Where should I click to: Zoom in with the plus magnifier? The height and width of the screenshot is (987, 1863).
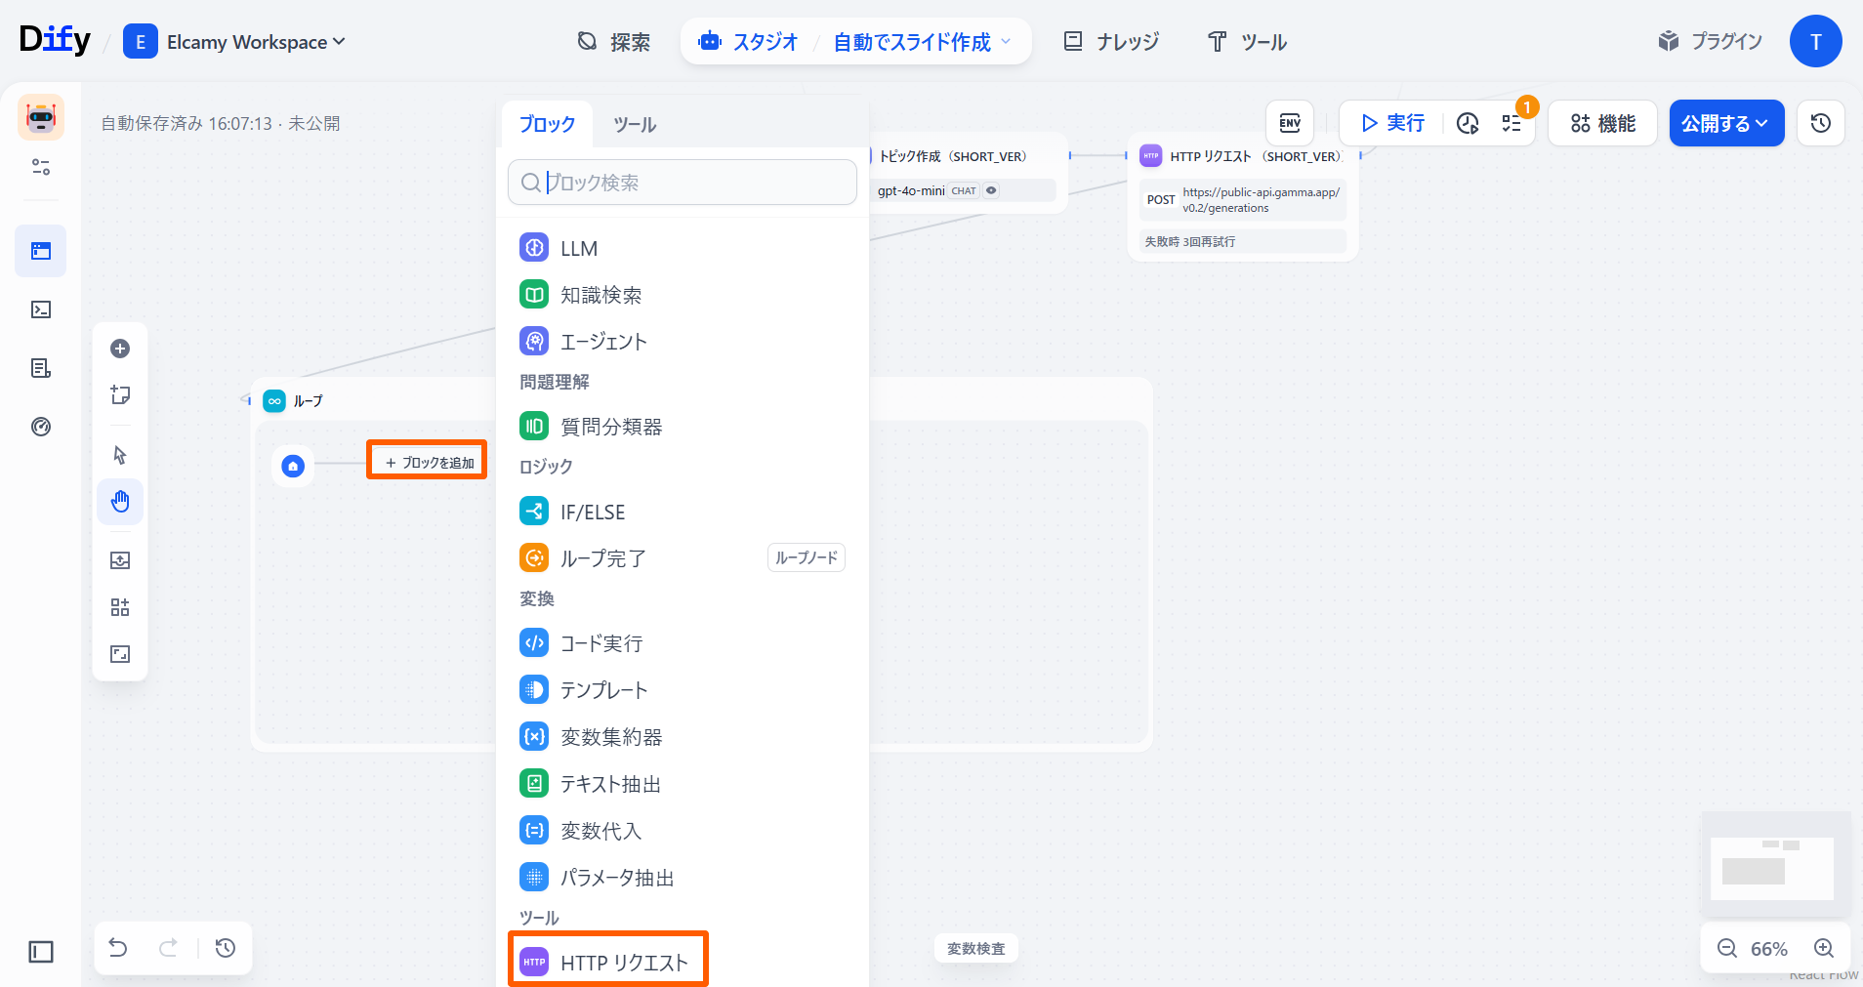tap(1823, 948)
